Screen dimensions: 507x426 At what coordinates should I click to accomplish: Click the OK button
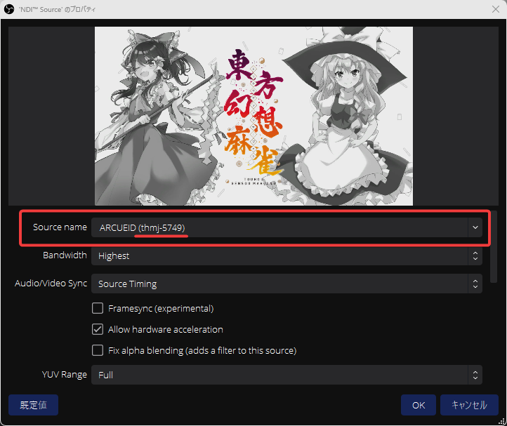(x=419, y=405)
